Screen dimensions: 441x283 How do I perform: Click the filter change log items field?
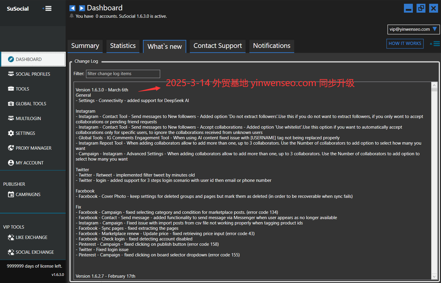pyautogui.click(x=123, y=74)
